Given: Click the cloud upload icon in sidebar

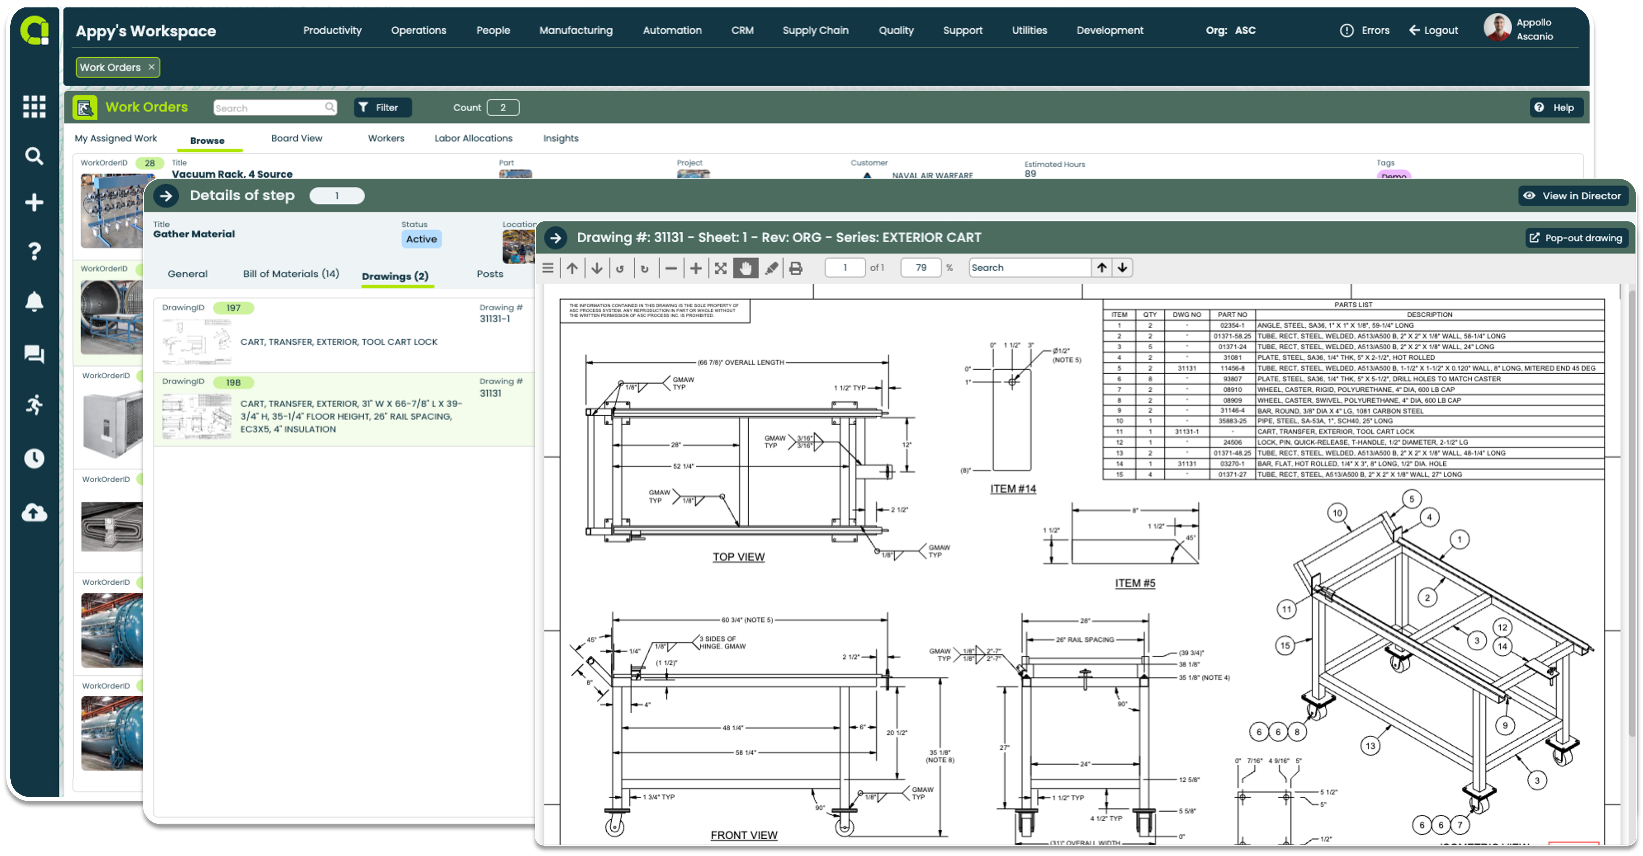Looking at the screenshot, I should pyautogui.click(x=34, y=513).
